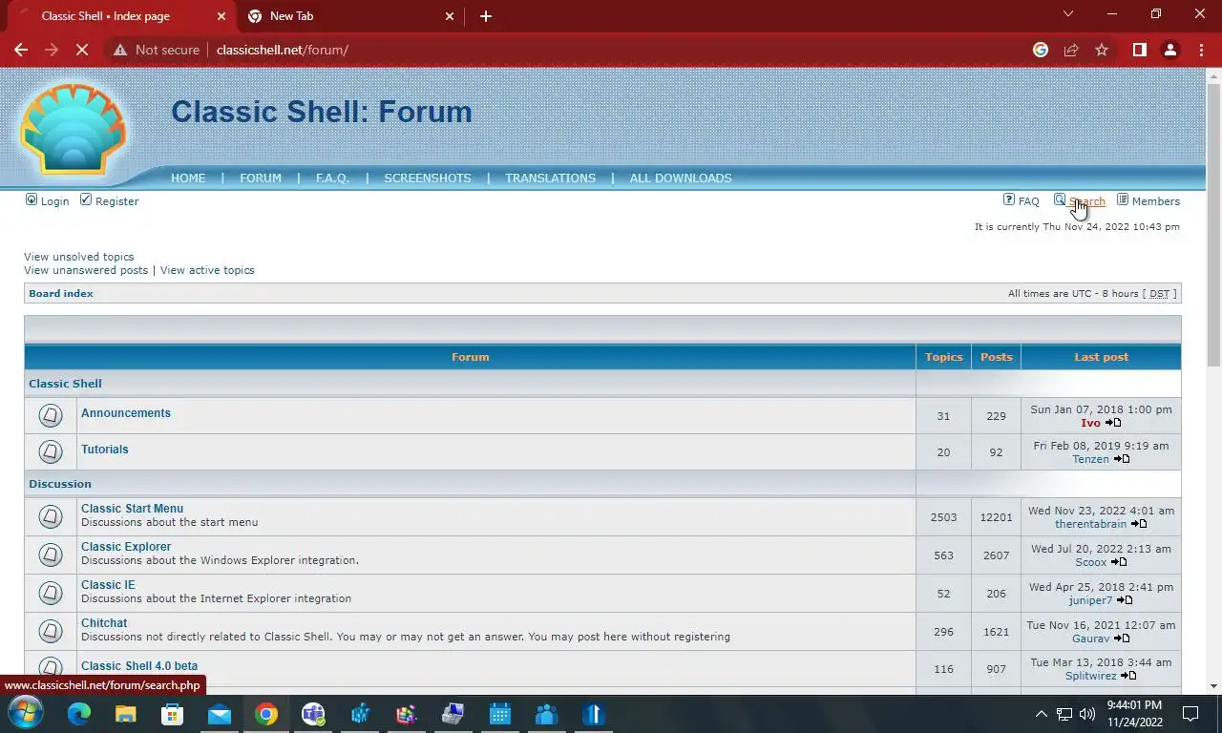This screenshot has height=733, width=1222.
Task: Open the Register link
Action: click(109, 201)
